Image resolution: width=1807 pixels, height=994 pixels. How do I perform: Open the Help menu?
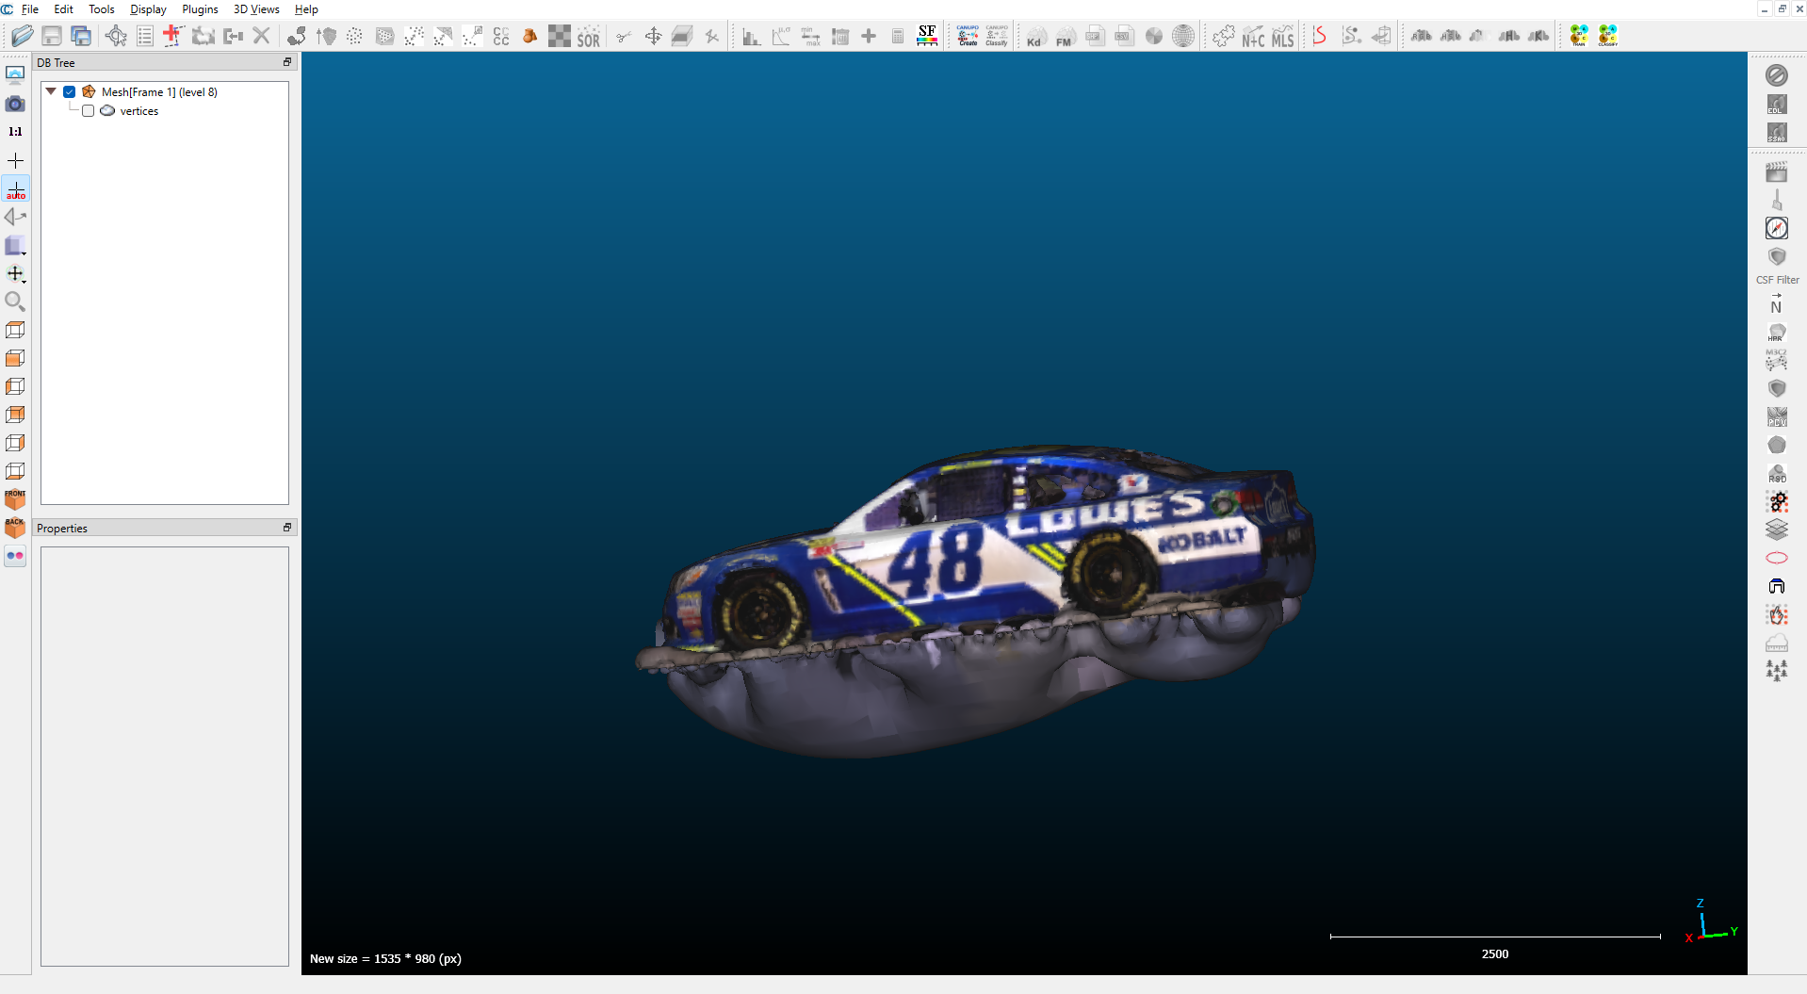[306, 9]
